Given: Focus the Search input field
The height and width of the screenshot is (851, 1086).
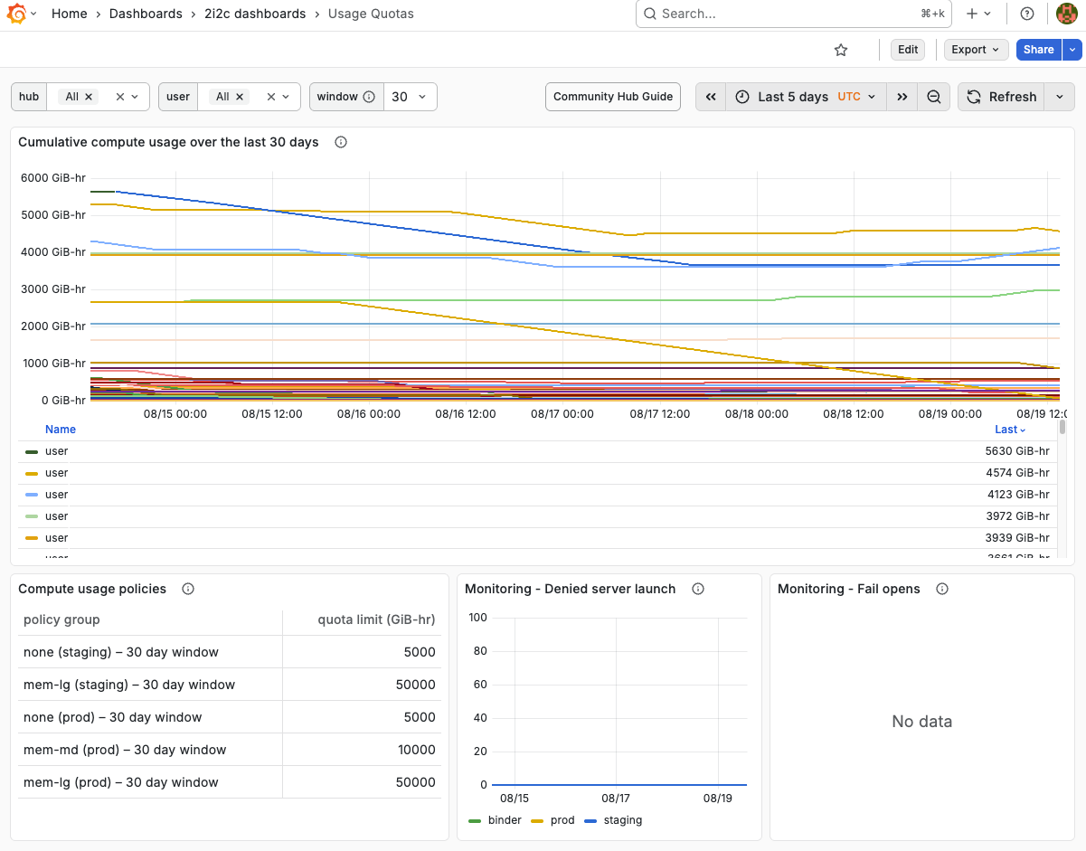Looking at the screenshot, I should pos(794,14).
